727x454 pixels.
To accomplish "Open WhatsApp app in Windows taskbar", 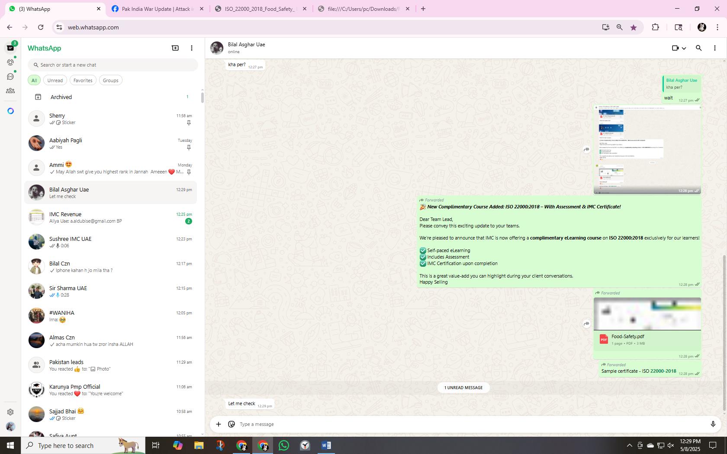I will pyautogui.click(x=284, y=445).
